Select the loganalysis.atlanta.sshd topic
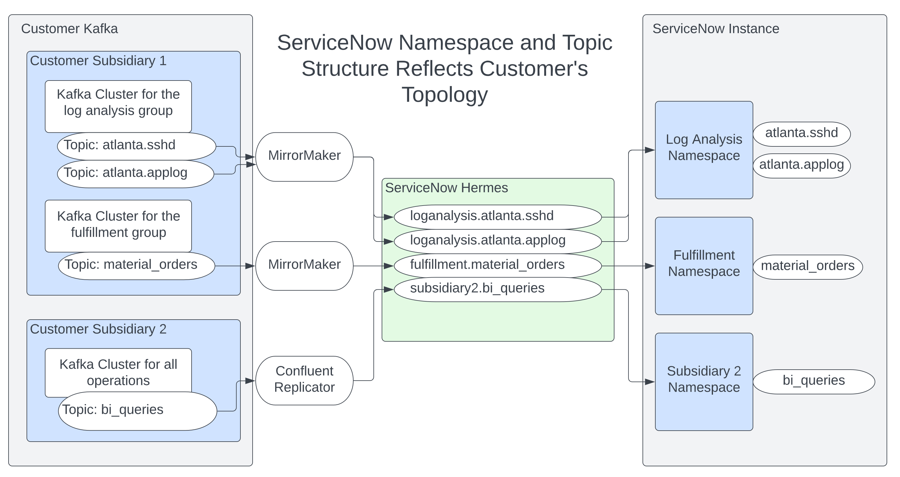The image size is (900, 477). point(498,217)
